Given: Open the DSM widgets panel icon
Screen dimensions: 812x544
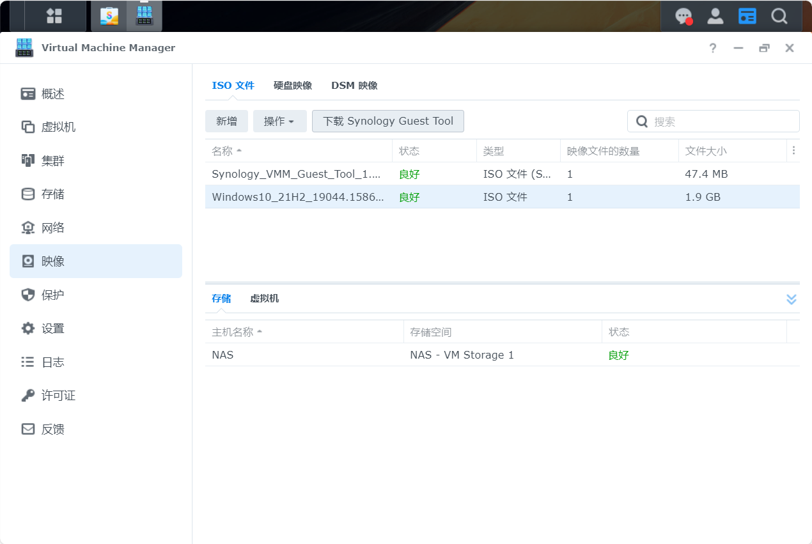Looking at the screenshot, I should (747, 16).
